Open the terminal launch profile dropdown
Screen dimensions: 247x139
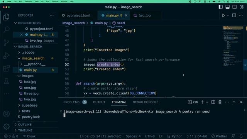(207, 102)
